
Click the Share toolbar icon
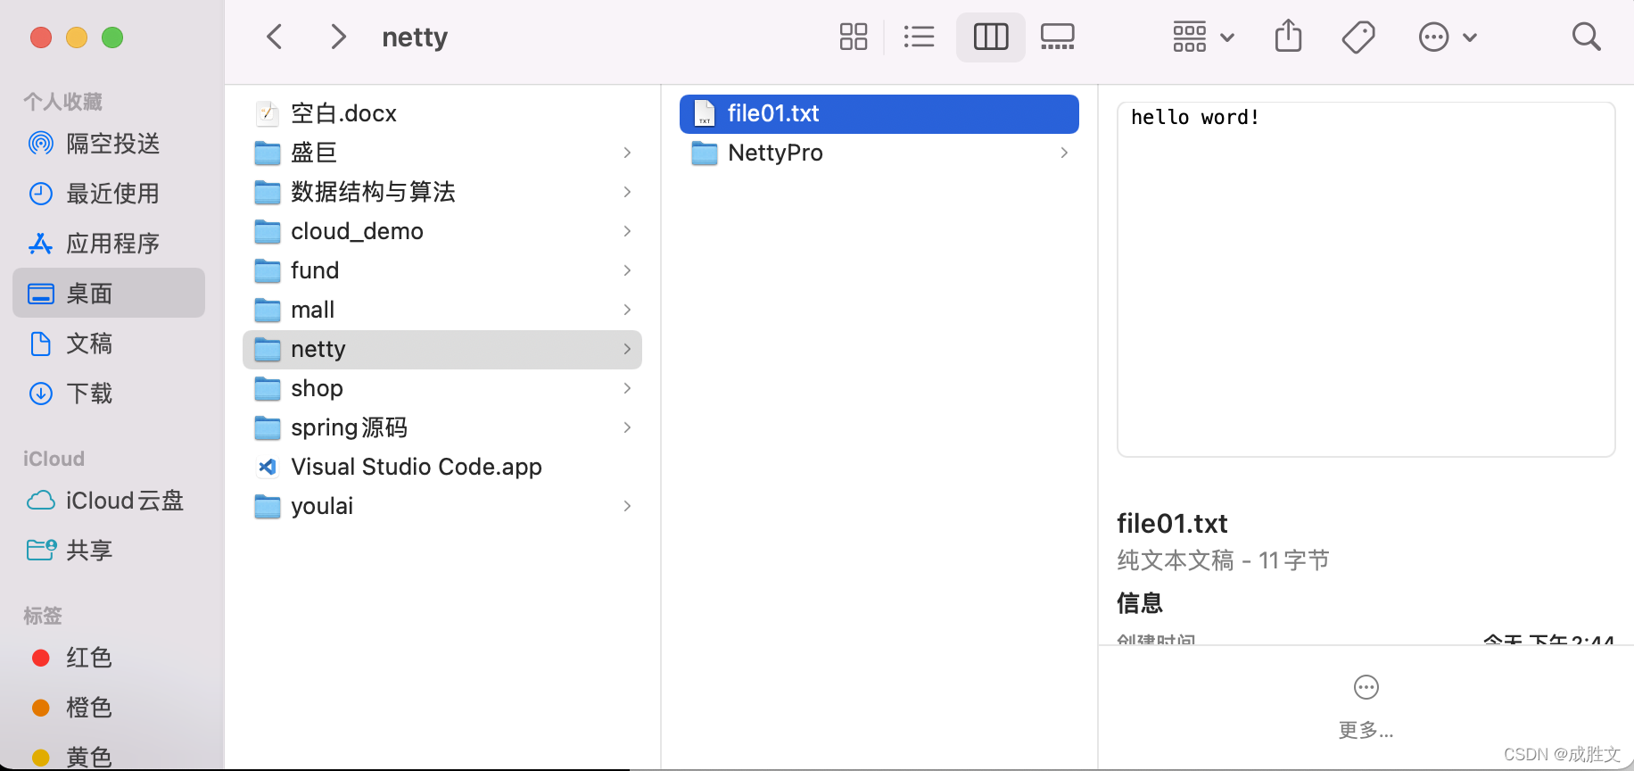[1288, 37]
